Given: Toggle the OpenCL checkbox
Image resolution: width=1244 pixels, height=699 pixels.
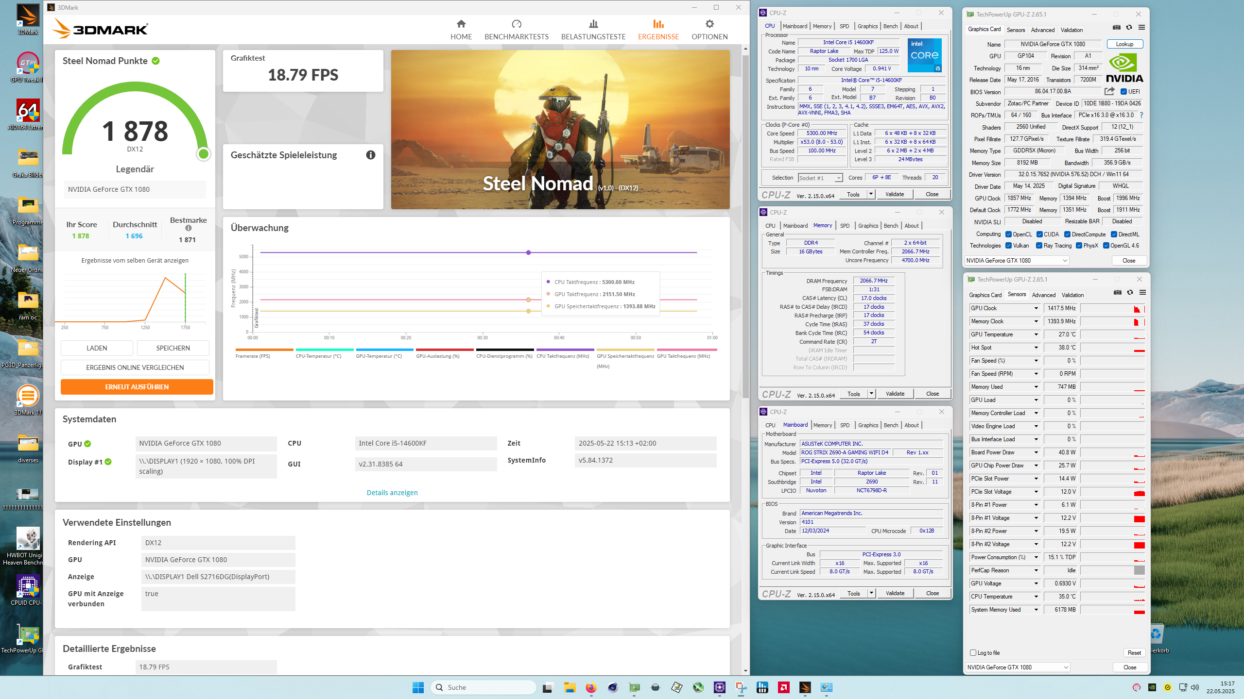Looking at the screenshot, I should pyautogui.click(x=1008, y=234).
